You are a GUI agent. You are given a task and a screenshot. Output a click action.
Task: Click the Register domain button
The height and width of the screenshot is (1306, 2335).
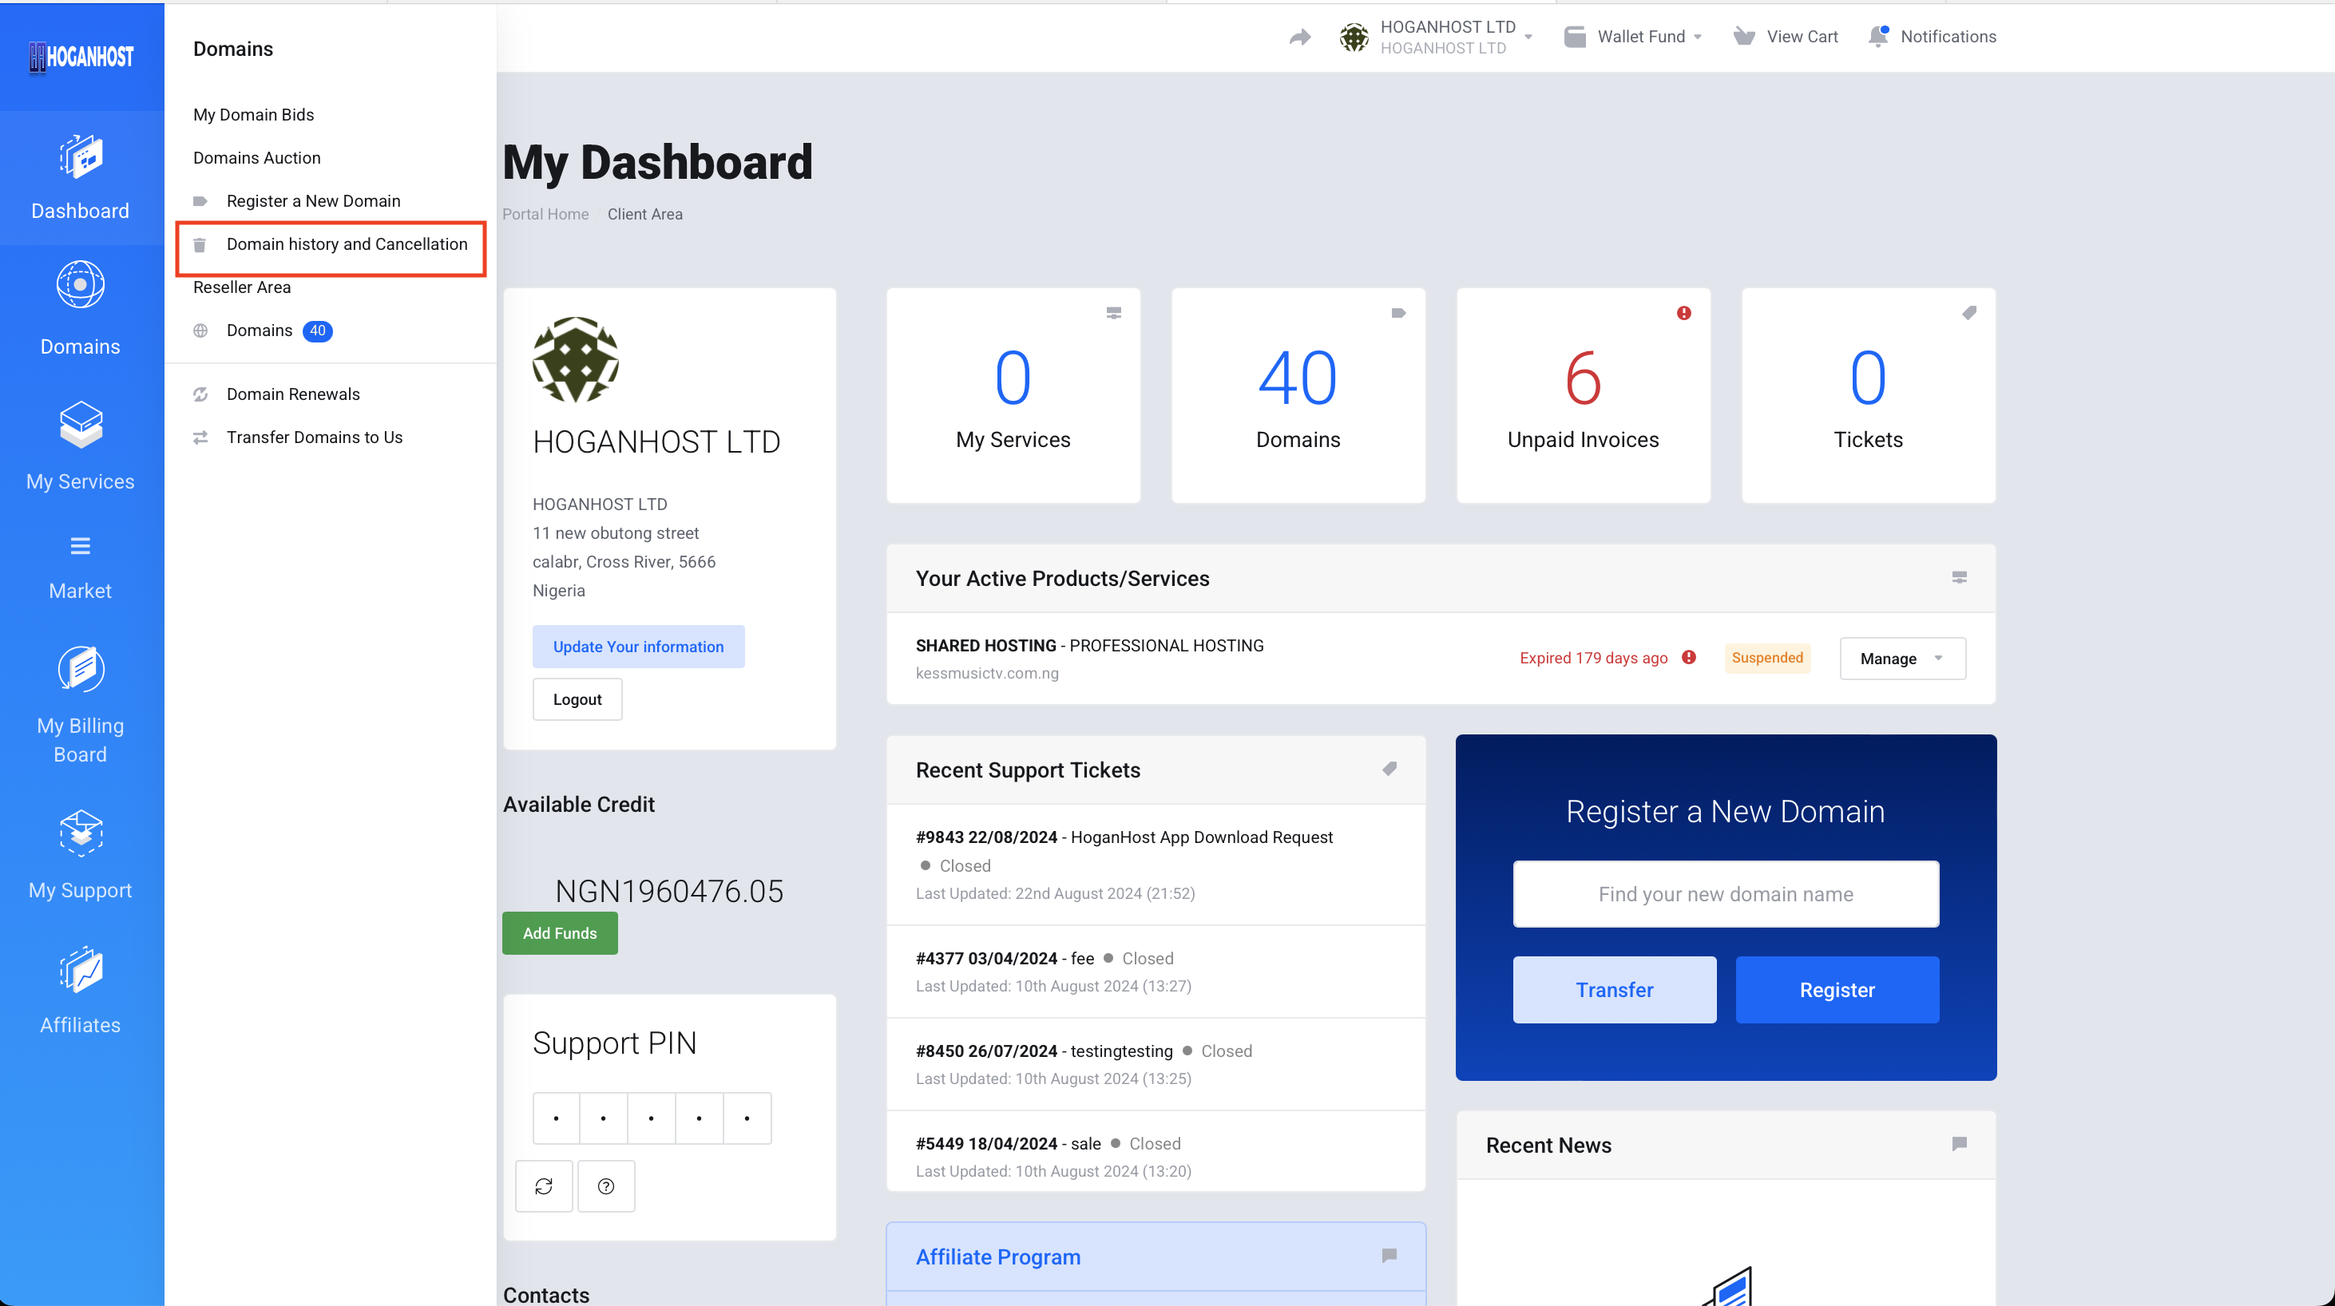tap(1837, 989)
